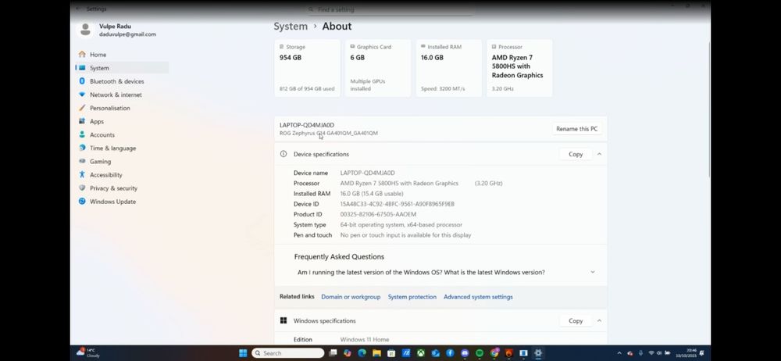Viewport: 781px width, 361px height.
Task: Copy the Windows specifications
Action: tap(576, 320)
